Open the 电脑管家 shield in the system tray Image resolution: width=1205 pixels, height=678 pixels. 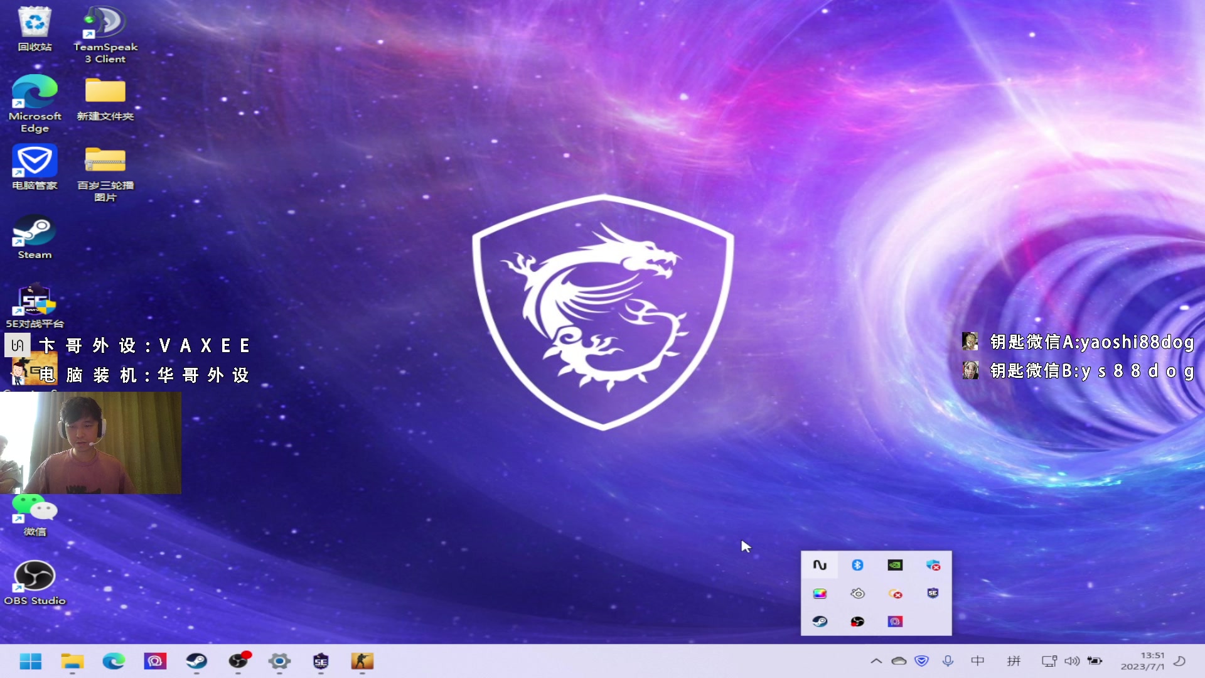pos(921,661)
